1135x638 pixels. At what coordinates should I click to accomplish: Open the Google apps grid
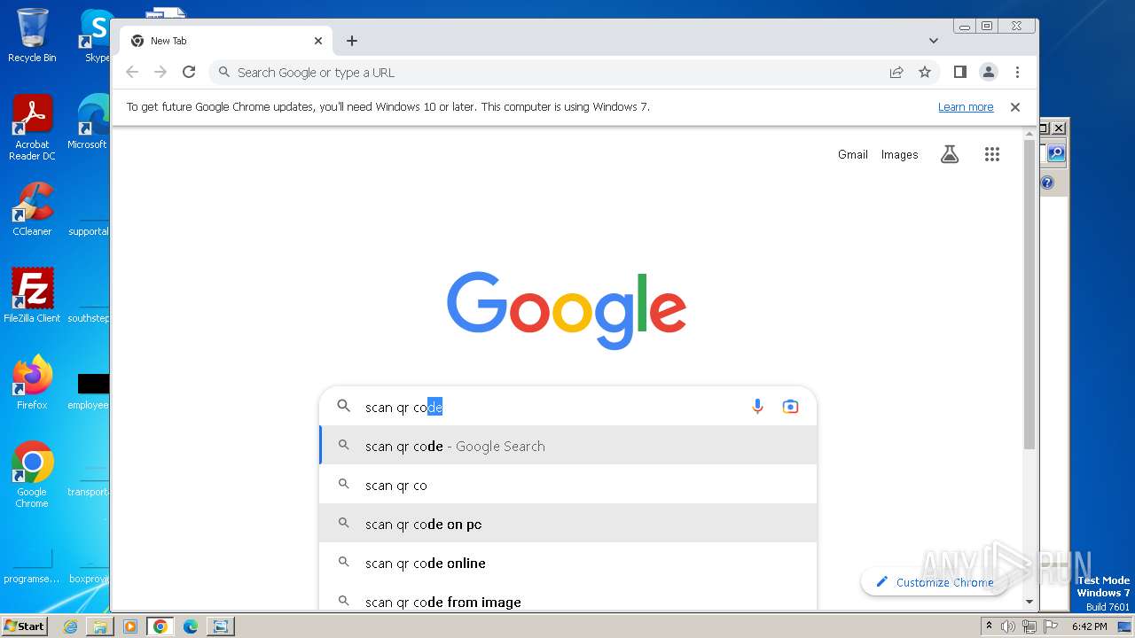(x=992, y=154)
